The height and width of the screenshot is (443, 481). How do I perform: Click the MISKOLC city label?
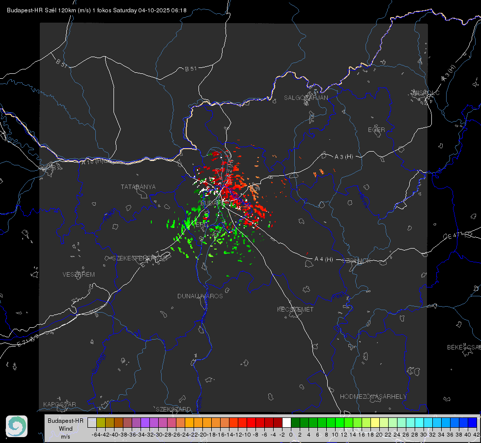point(426,93)
